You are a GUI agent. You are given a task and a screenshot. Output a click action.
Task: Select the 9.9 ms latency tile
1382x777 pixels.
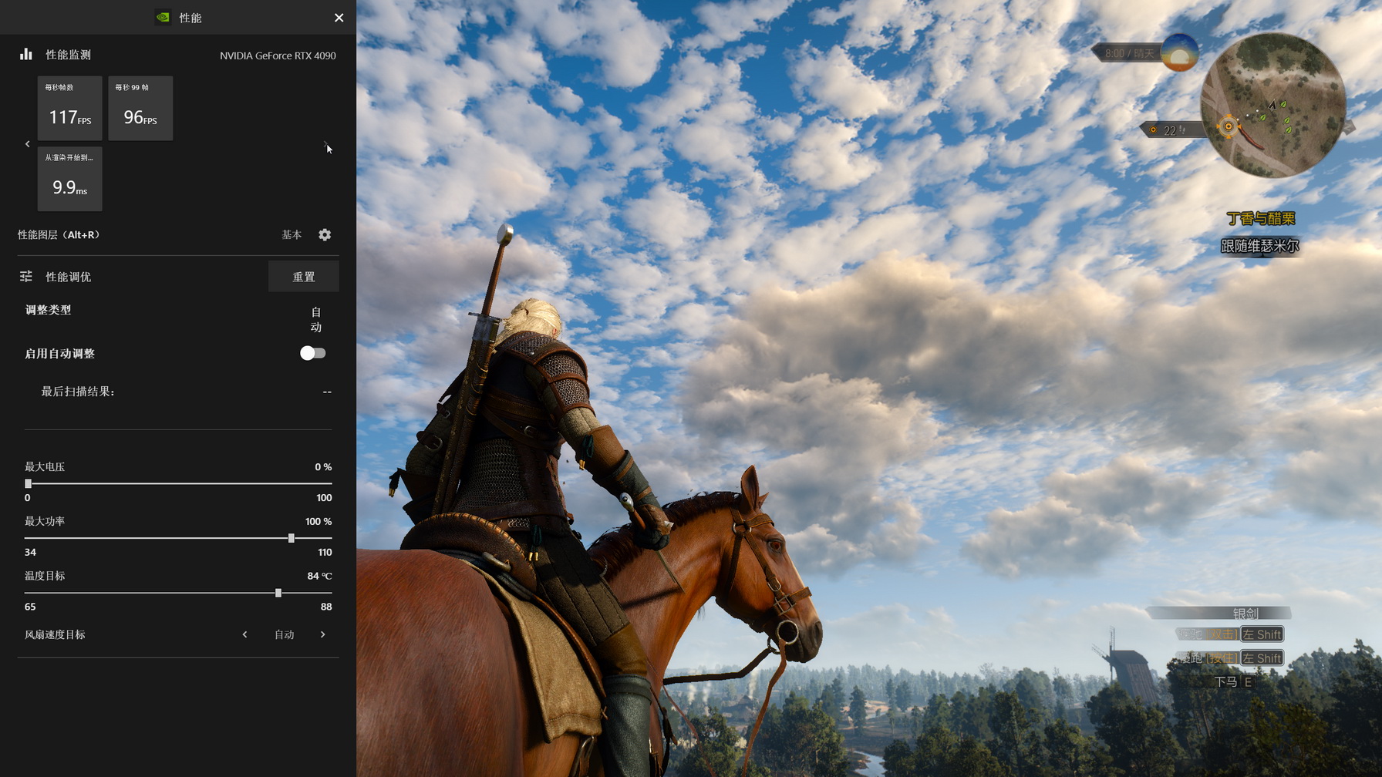pos(70,179)
